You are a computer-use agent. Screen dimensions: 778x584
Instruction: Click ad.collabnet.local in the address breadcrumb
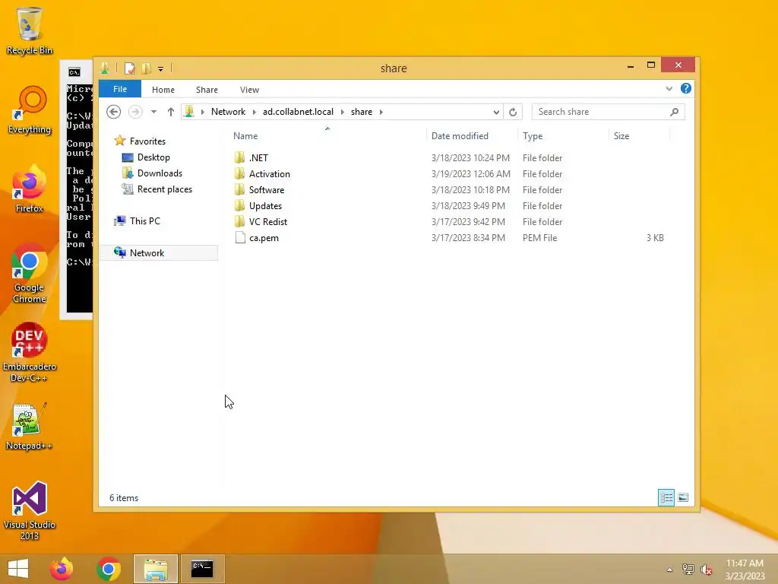click(x=298, y=112)
